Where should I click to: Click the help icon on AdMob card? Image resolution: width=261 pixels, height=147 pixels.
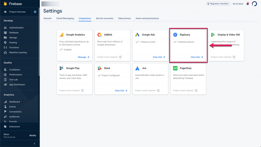pos(120,57)
